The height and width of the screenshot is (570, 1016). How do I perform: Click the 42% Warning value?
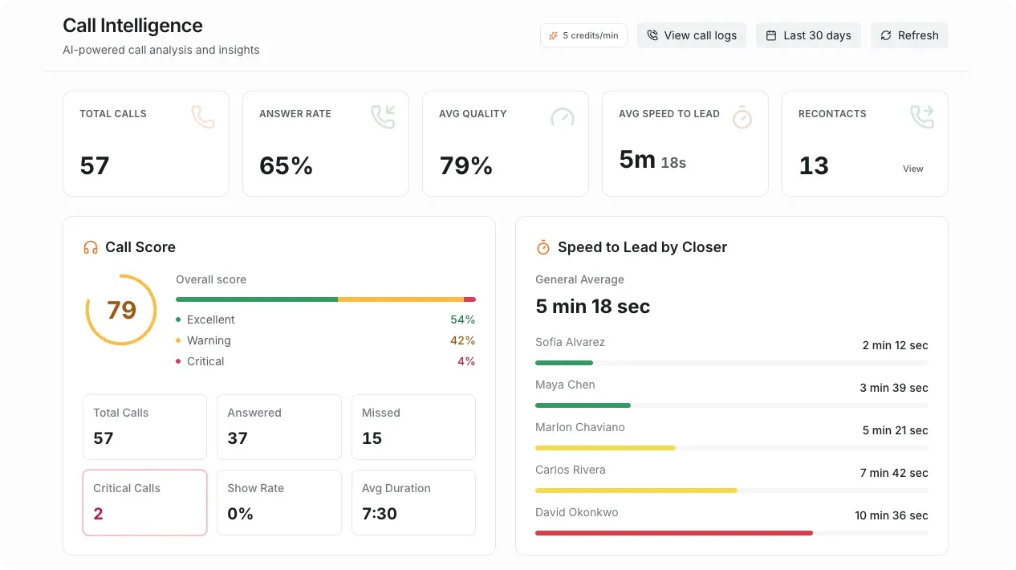tap(463, 340)
